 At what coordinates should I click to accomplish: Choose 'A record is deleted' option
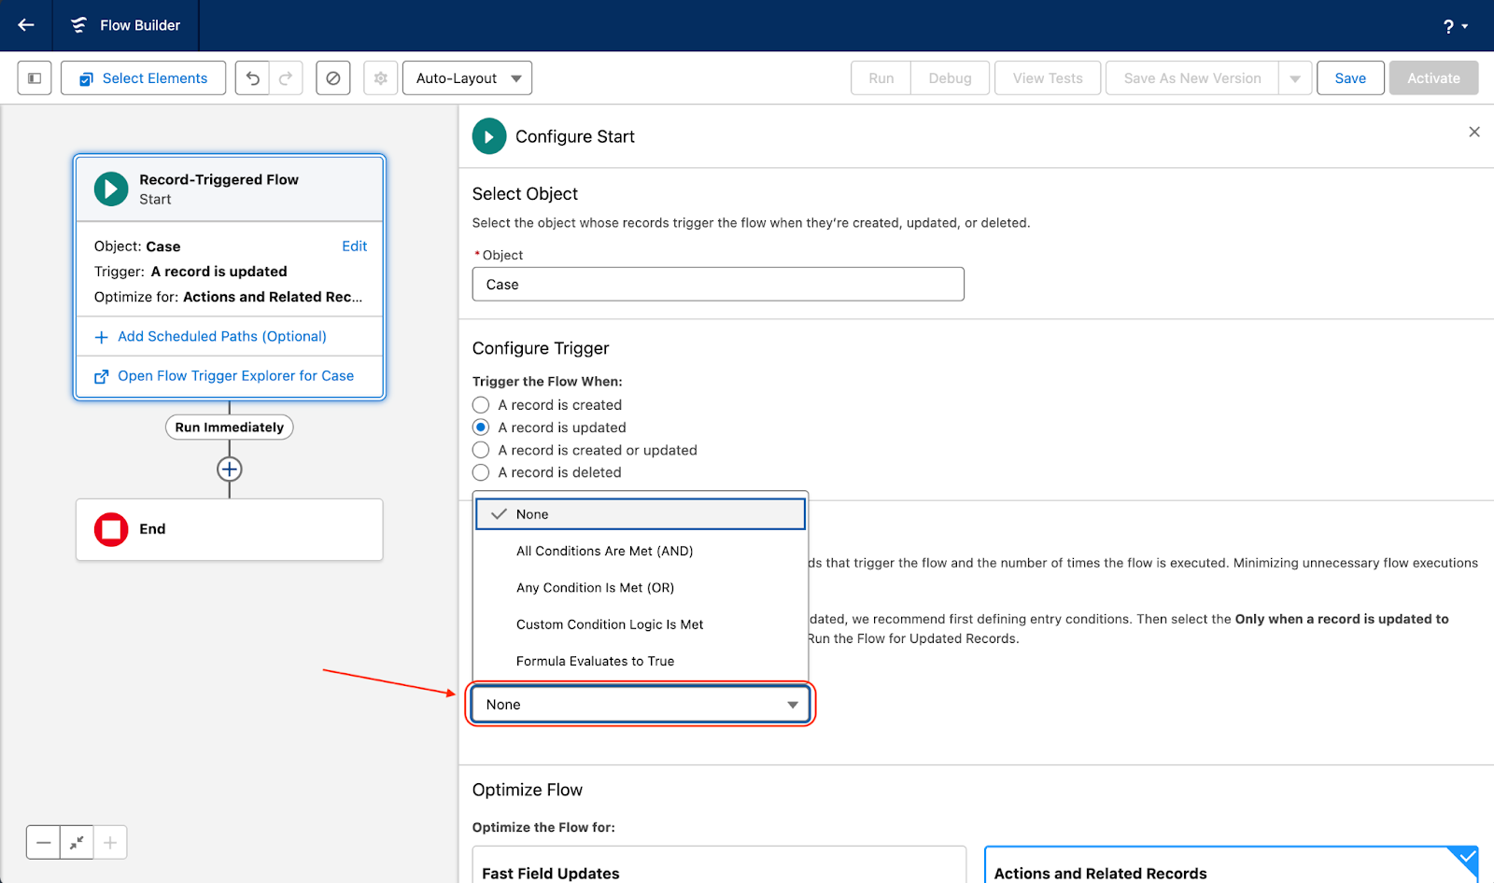[x=481, y=472]
